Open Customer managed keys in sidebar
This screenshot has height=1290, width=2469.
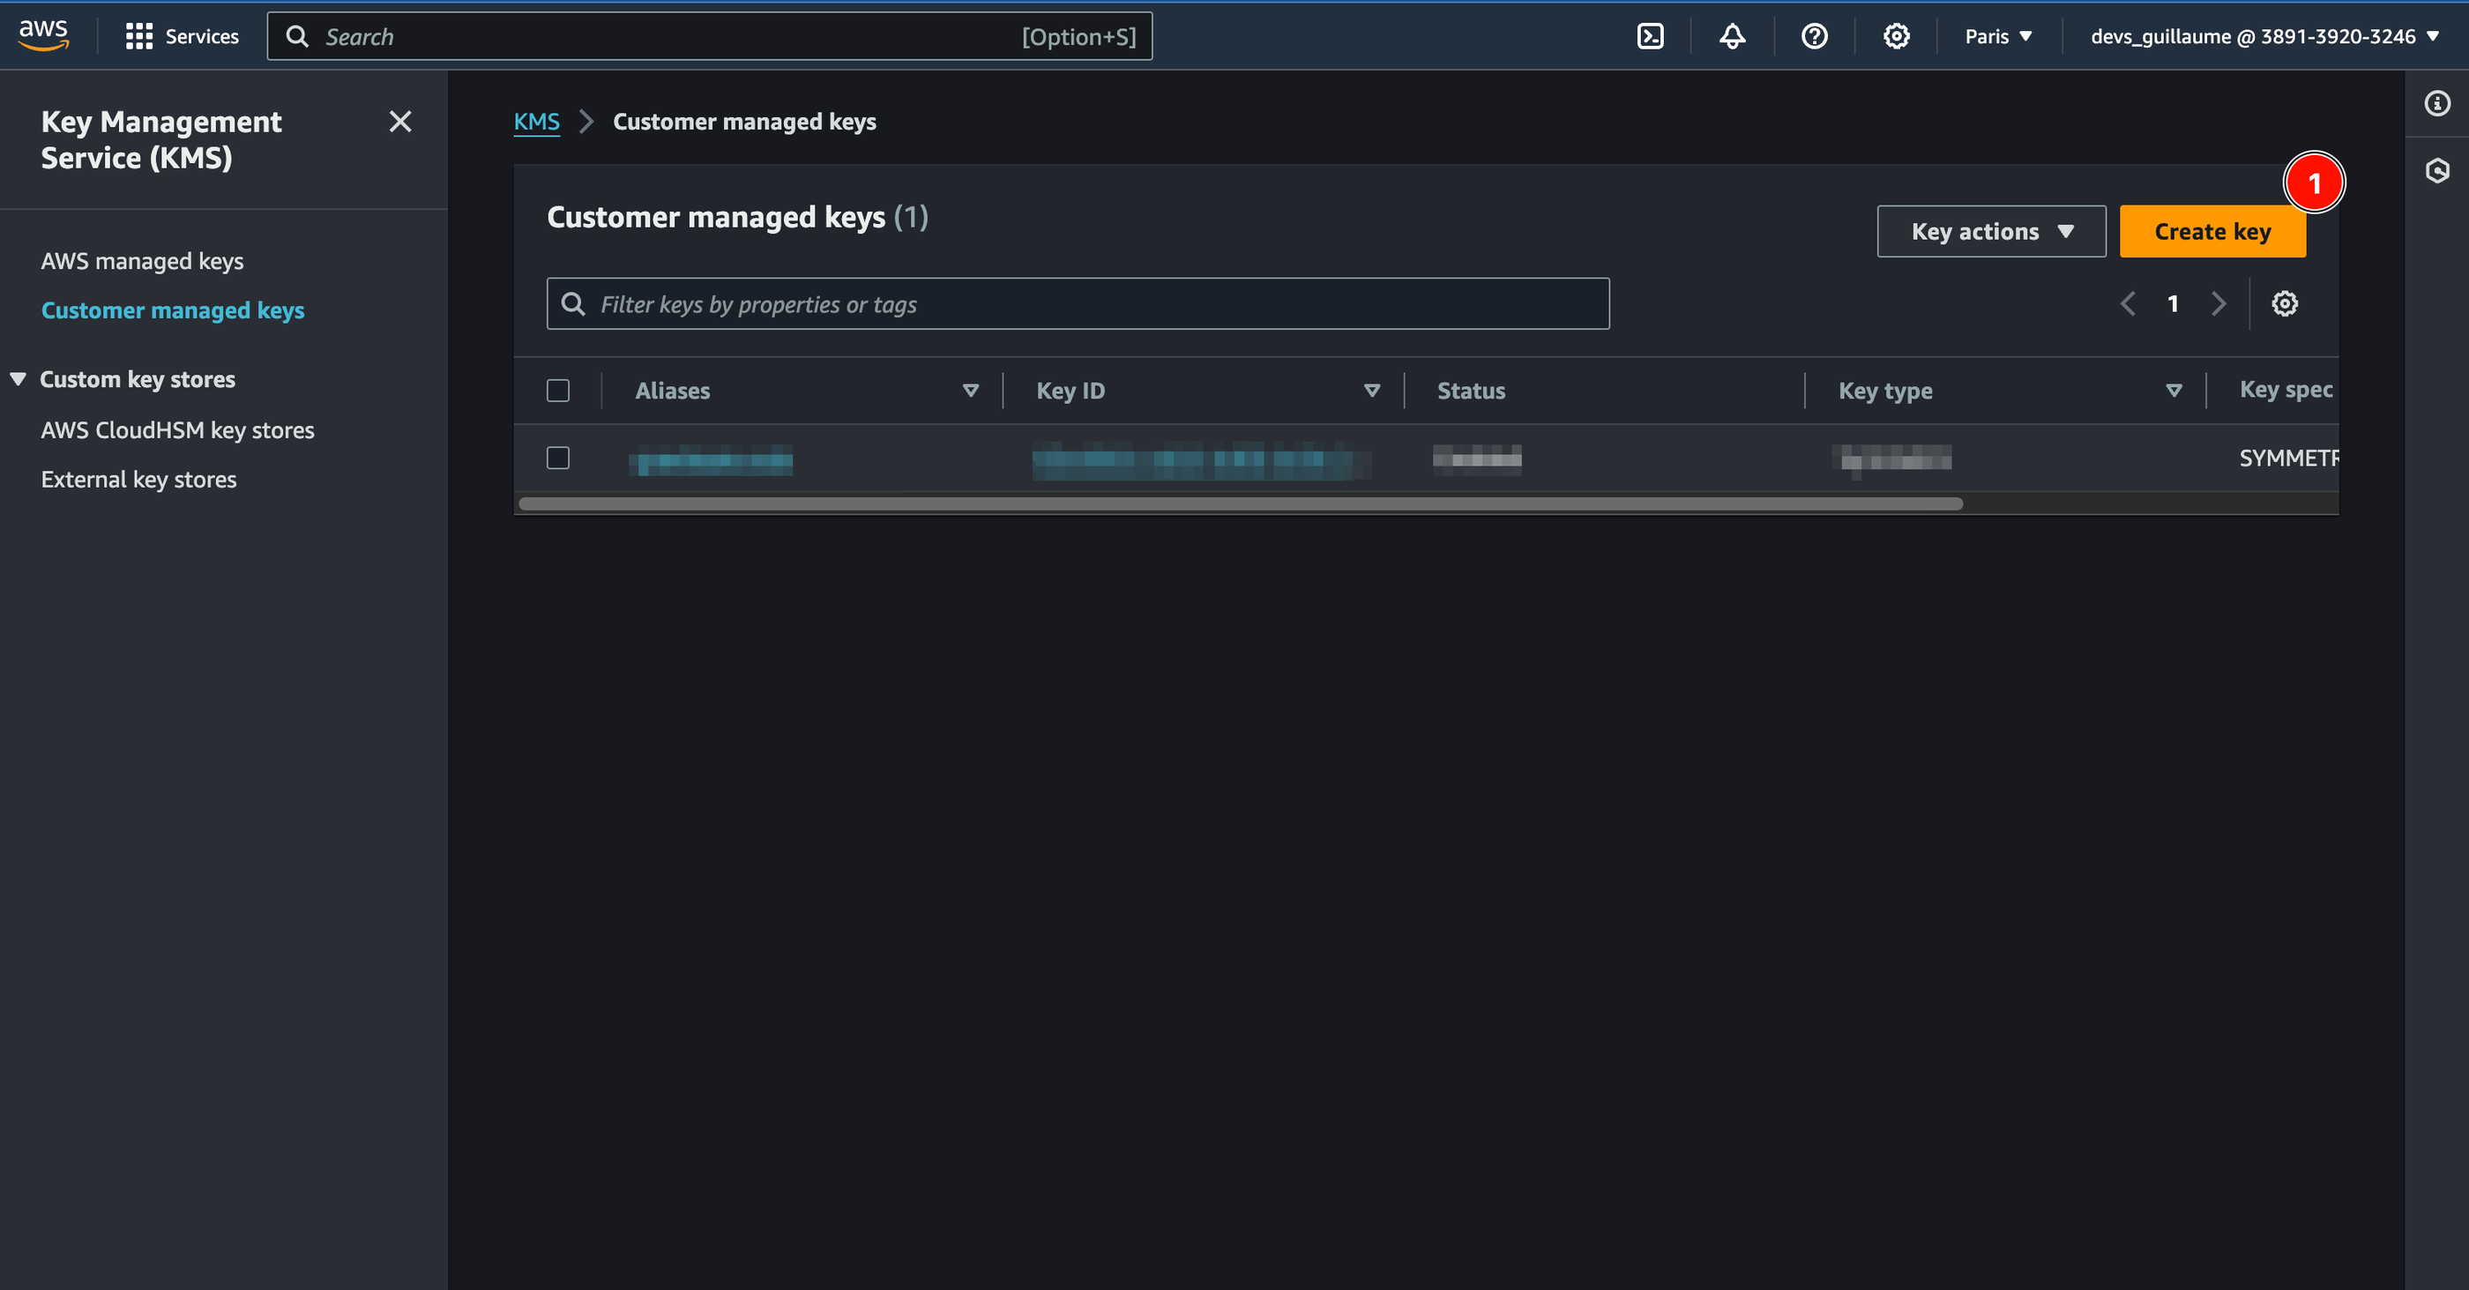pyautogui.click(x=173, y=310)
